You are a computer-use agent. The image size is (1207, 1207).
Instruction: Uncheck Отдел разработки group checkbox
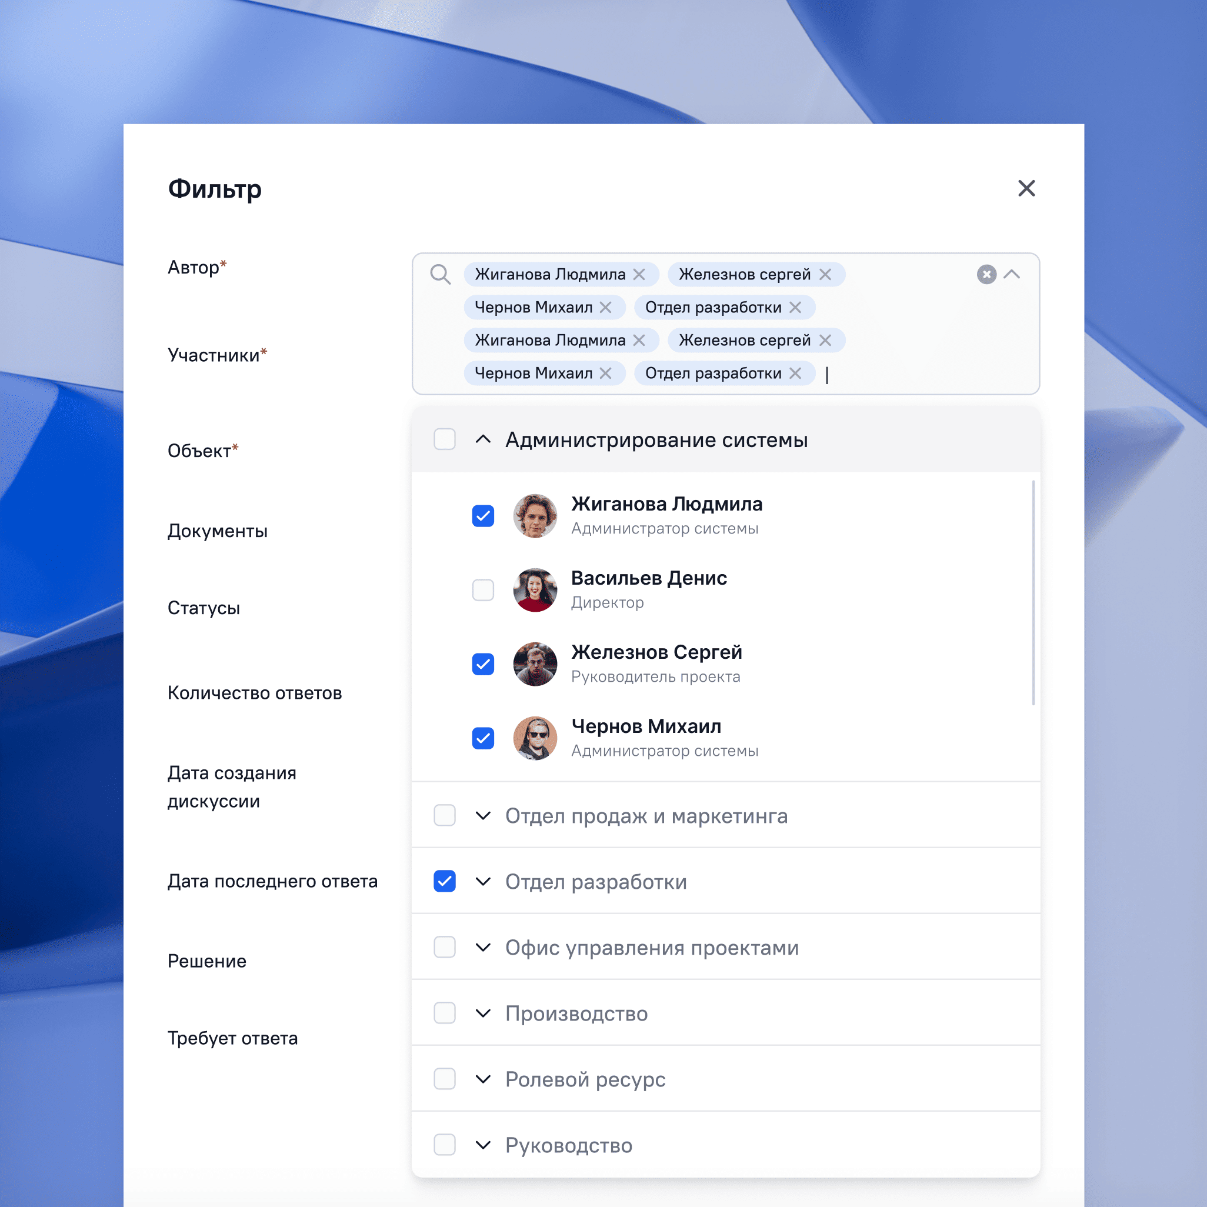coord(444,881)
